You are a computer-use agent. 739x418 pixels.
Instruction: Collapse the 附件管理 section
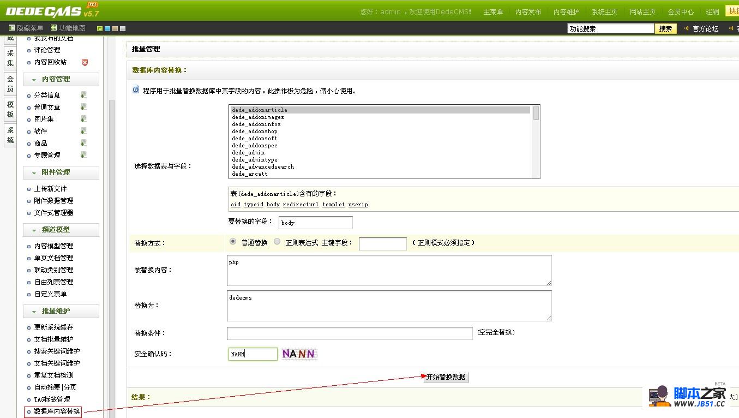61,172
